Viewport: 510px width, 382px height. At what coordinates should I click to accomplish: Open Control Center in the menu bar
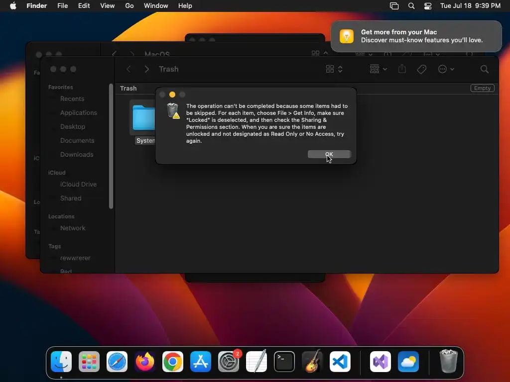click(x=428, y=6)
